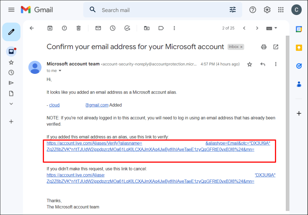This screenshot has height=215, width=308.
Task: Add this email to Tasks
Action: [127, 28]
